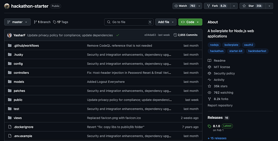The image size is (278, 141).
Task: Click the history clock icon by 2,655 Commits
Action: (175, 35)
